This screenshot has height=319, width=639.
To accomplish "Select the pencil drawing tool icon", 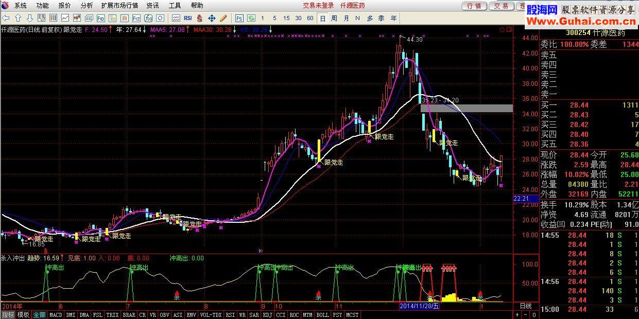I will pos(223,18).
